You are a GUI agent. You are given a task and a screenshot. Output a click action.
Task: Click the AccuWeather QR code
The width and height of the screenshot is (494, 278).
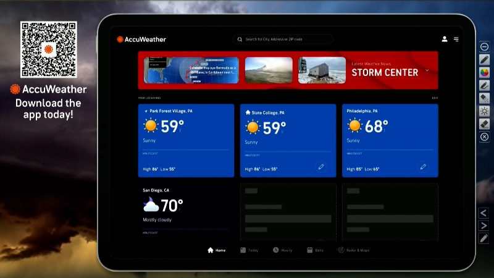49,49
